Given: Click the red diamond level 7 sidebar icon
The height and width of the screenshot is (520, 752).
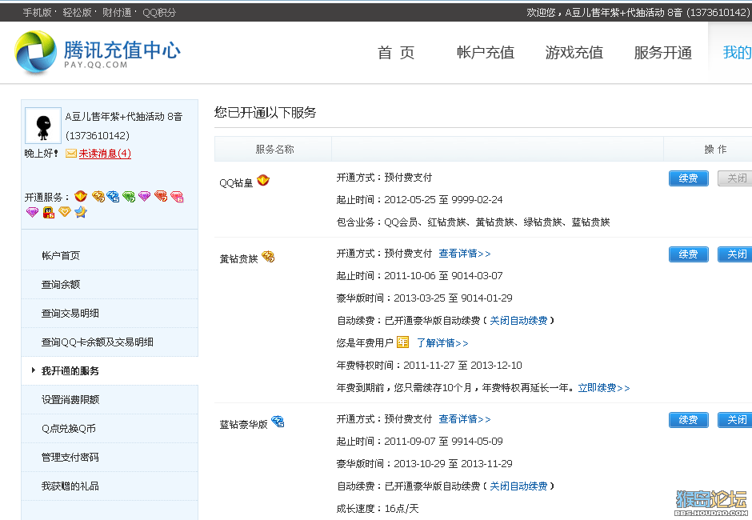Looking at the screenshot, I should click(161, 196).
